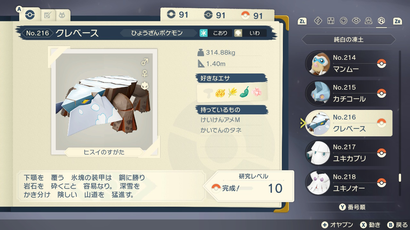Click the Pokédex list scrollbar
Screen dimensions: 410x230
tap(399, 123)
